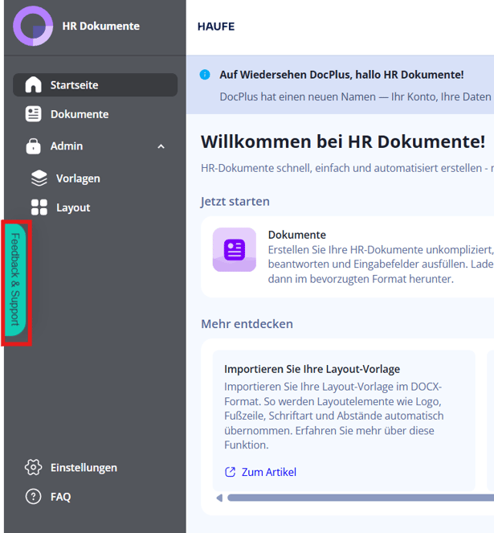Screen dimensions: 494x533
Task: Click the Startseite home icon
Action: 33,84
